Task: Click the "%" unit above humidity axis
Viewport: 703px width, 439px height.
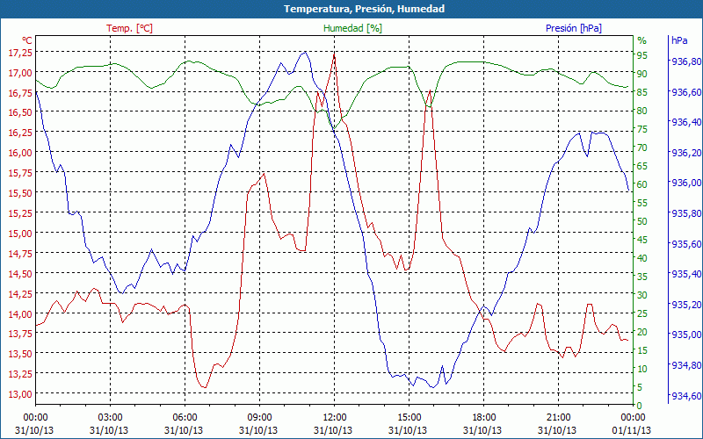Action: pos(642,40)
